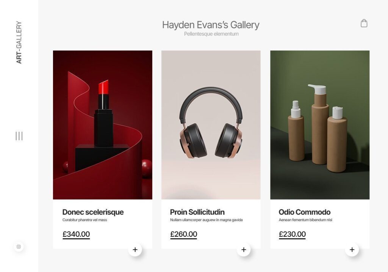The height and width of the screenshot is (272, 388).
Task: Open the shopping bag icon
Action: pos(364,23)
